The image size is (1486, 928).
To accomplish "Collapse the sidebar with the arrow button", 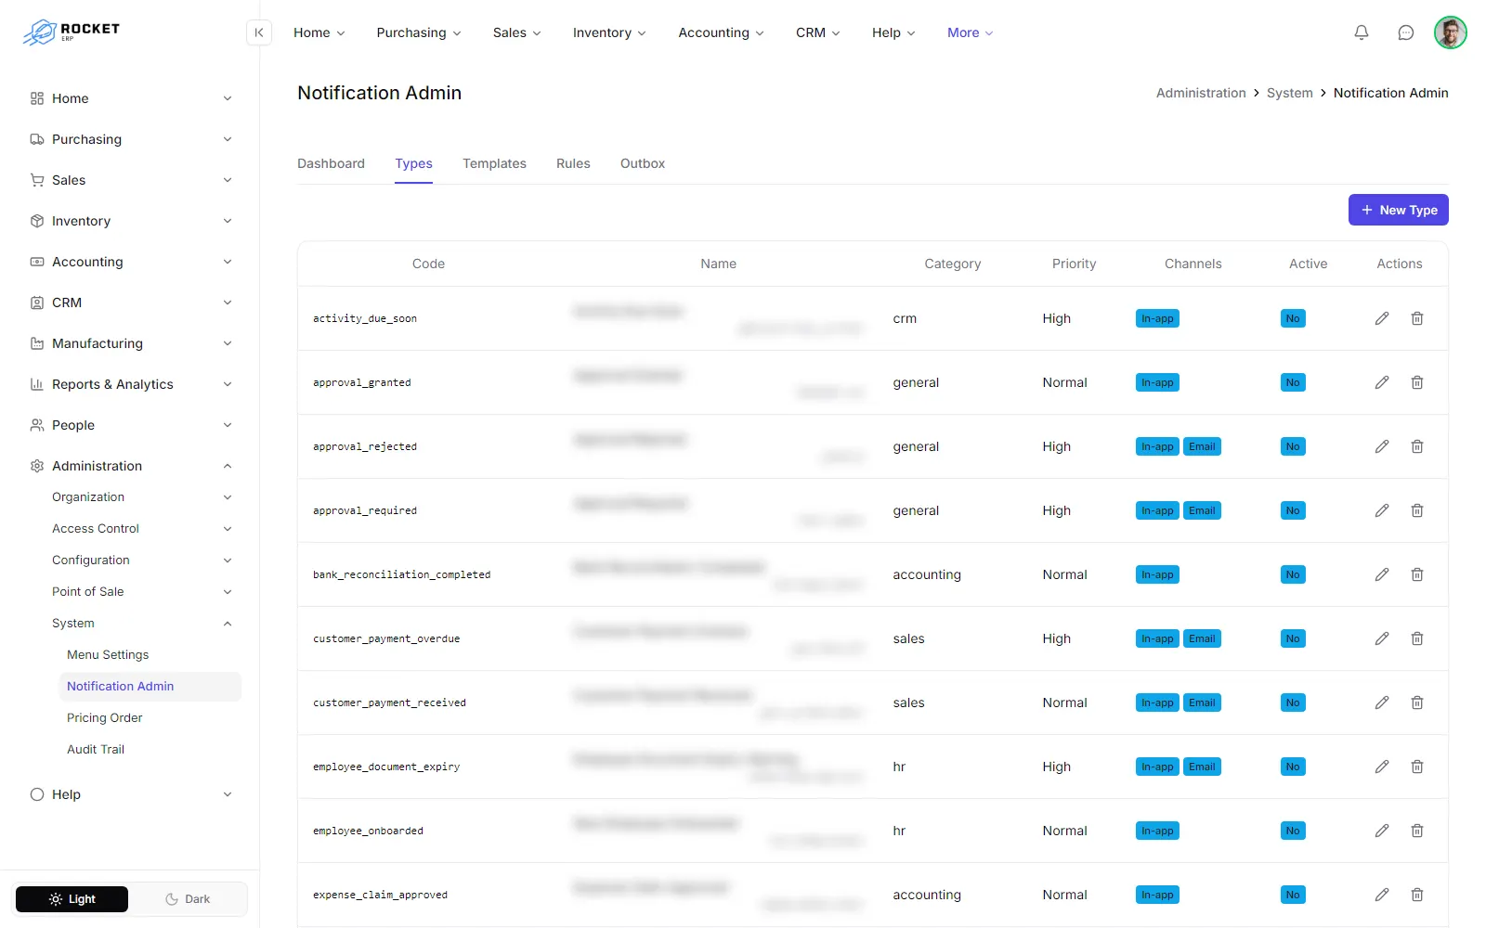I will (259, 32).
